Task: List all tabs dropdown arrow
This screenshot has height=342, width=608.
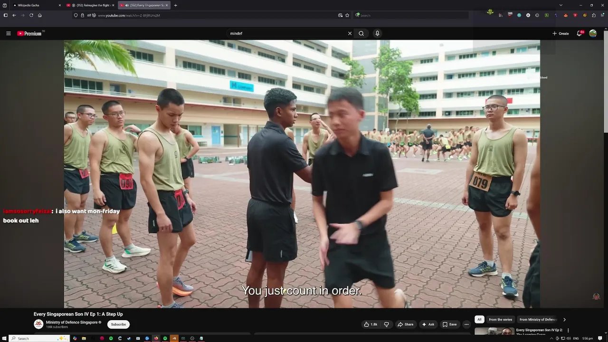Action: 560,5
